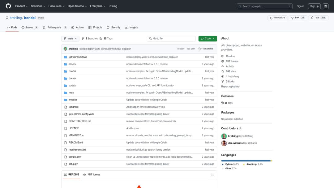The width and height of the screenshot is (334, 188).
Task: Switch to the Actions tab
Action: 78,28
